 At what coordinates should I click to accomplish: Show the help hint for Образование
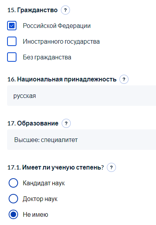(66, 123)
